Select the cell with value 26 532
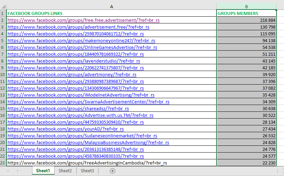 point(246,136)
